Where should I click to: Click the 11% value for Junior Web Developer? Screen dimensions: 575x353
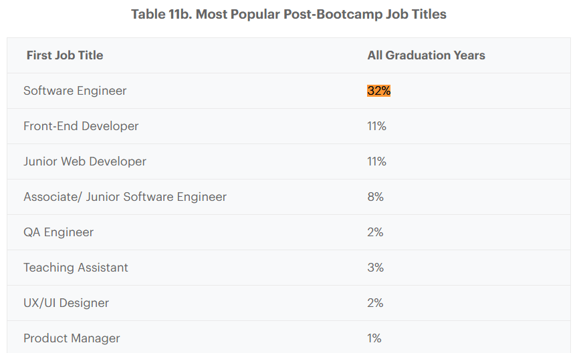tap(376, 161)
